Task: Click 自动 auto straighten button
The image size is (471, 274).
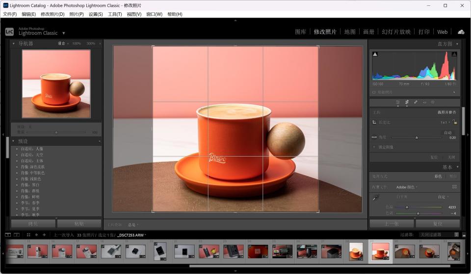Action: pos(447,133)
